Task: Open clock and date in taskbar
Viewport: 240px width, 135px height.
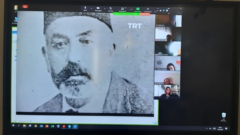Action: (x=220, y=129)
